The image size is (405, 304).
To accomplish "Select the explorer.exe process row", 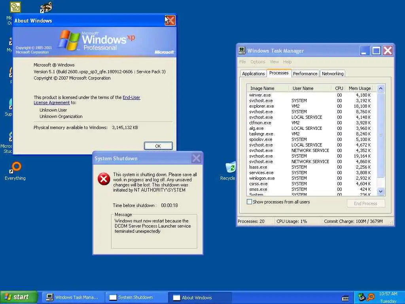I will (x=312, y=106).
